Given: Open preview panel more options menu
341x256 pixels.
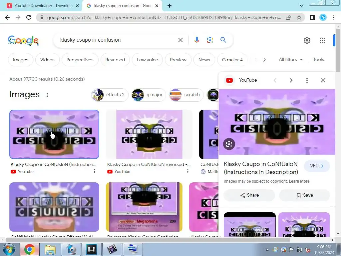Looking at the screenshot, I should [x=307, y=80].
